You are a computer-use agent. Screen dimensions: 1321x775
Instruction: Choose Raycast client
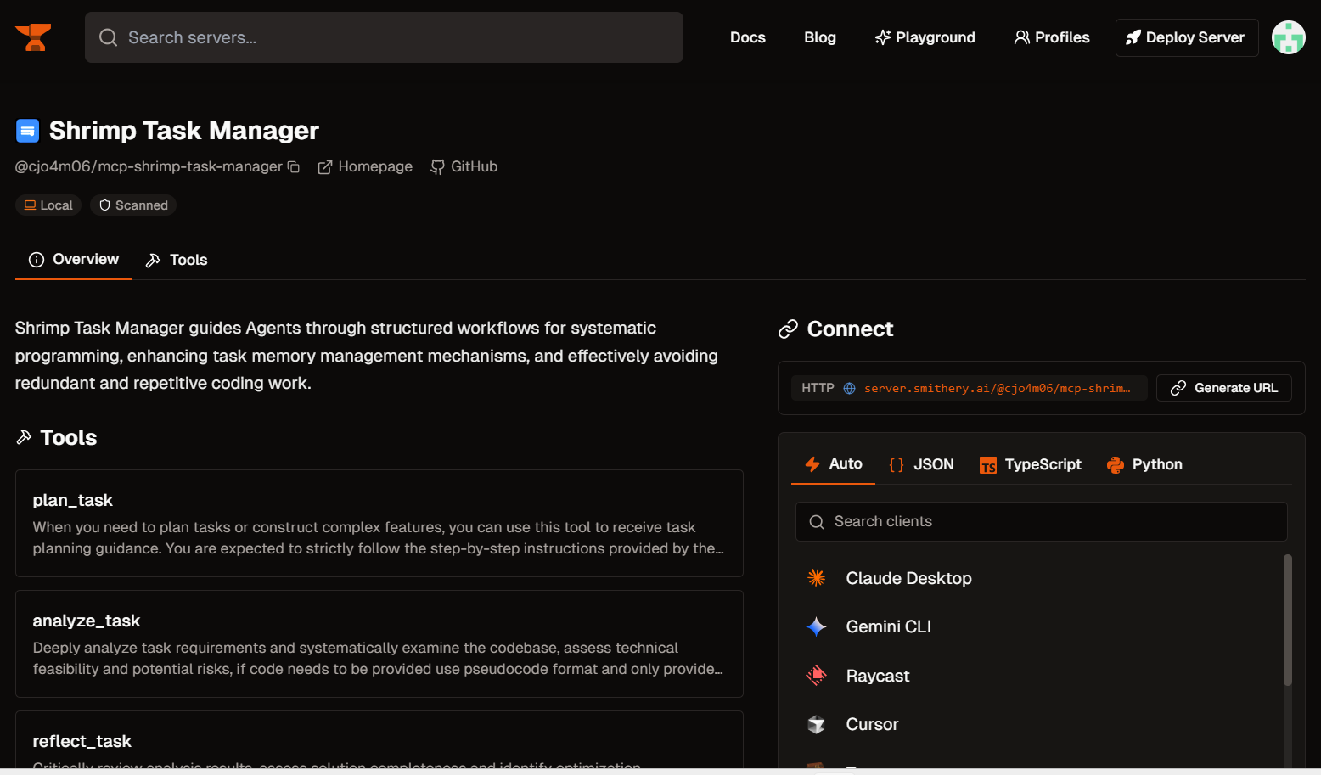point(1039,676)
